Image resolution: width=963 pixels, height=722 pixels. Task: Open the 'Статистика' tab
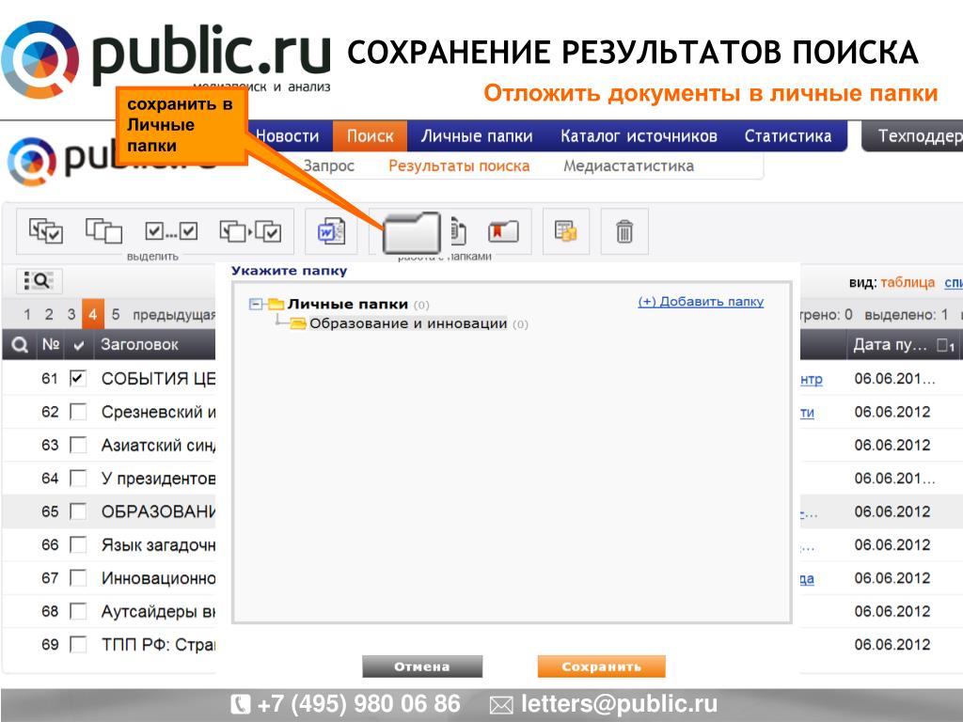pyautogui.click(x=788, y=135)
